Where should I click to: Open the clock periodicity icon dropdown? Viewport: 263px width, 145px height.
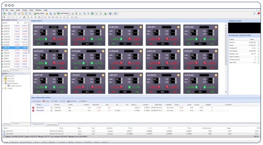coord(111,14)
